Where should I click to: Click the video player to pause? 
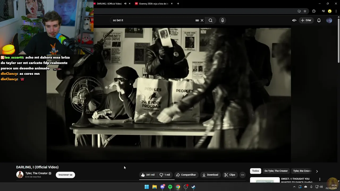(x=169, y=95)
